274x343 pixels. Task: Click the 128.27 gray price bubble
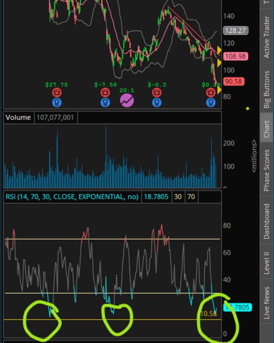tap(235, 31)
